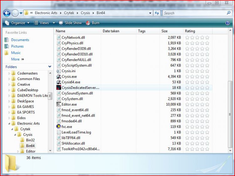The width and height of the screenshot is (235, 176).
Task: Open the Help question-mark icon
Action: pyautogui.click(x=227, y=23)
